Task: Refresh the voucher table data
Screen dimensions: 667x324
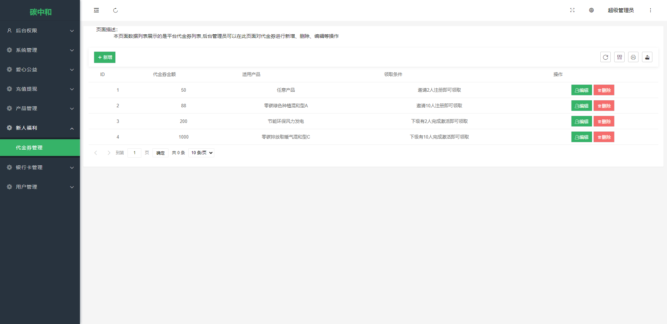Action: coord(605,57)
